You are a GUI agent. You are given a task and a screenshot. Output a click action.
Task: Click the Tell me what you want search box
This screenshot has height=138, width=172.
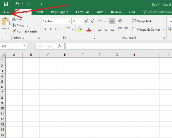click(158, 12)
